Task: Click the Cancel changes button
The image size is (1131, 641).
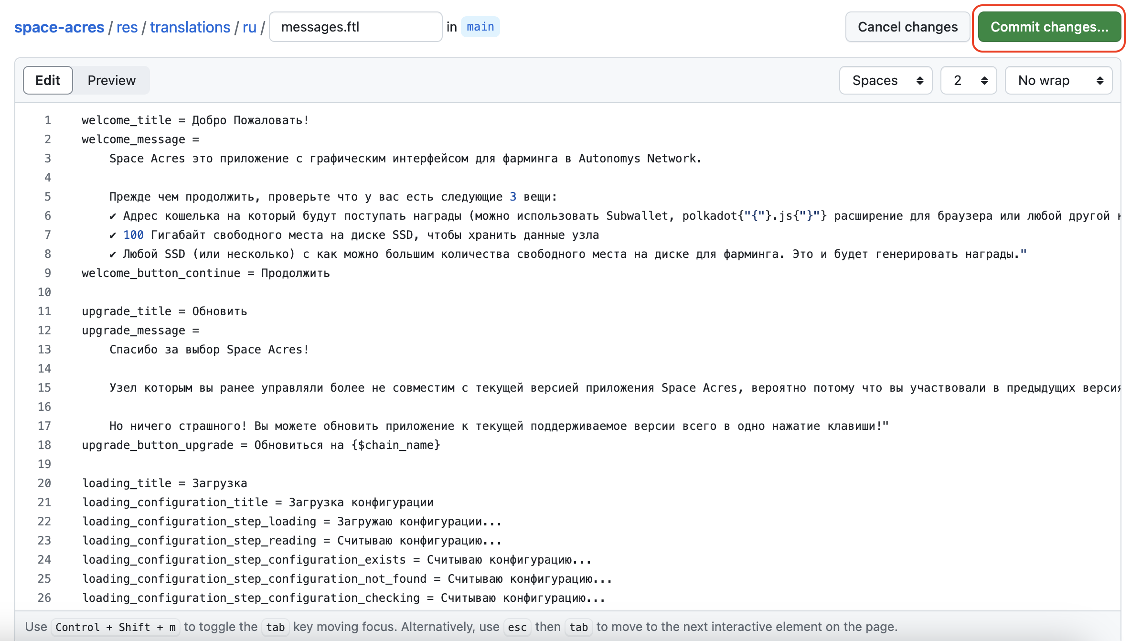Action: [907, 27]
